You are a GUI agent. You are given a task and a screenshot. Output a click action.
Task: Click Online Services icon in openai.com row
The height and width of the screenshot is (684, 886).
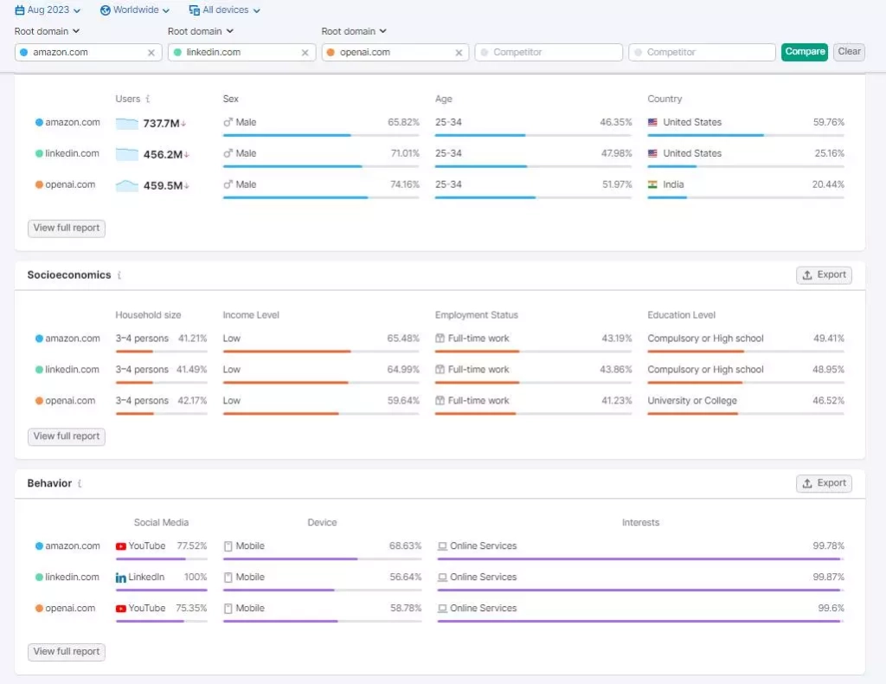442,609
